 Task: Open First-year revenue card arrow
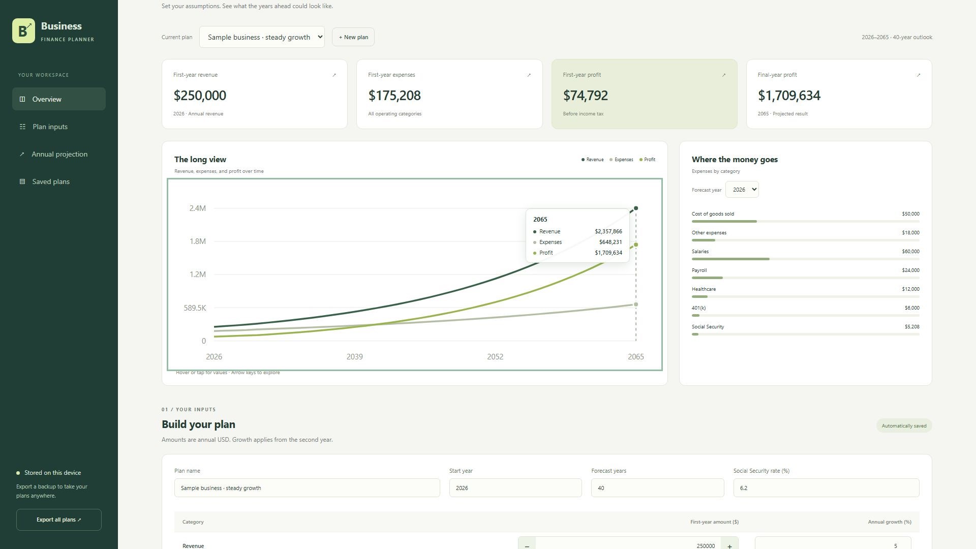tap(334, 75)
